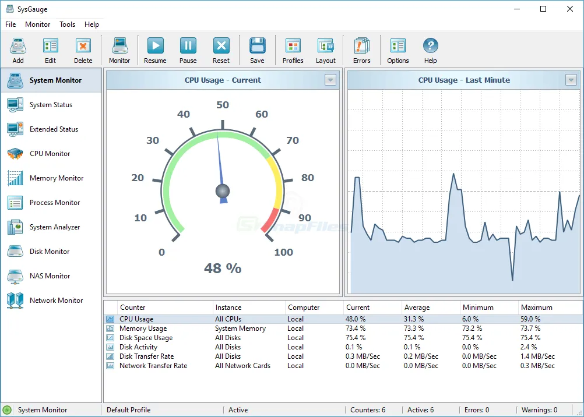Reset counters with the Reset icon
The width and height of the screenshot is (584, 417).
[221, 51]
